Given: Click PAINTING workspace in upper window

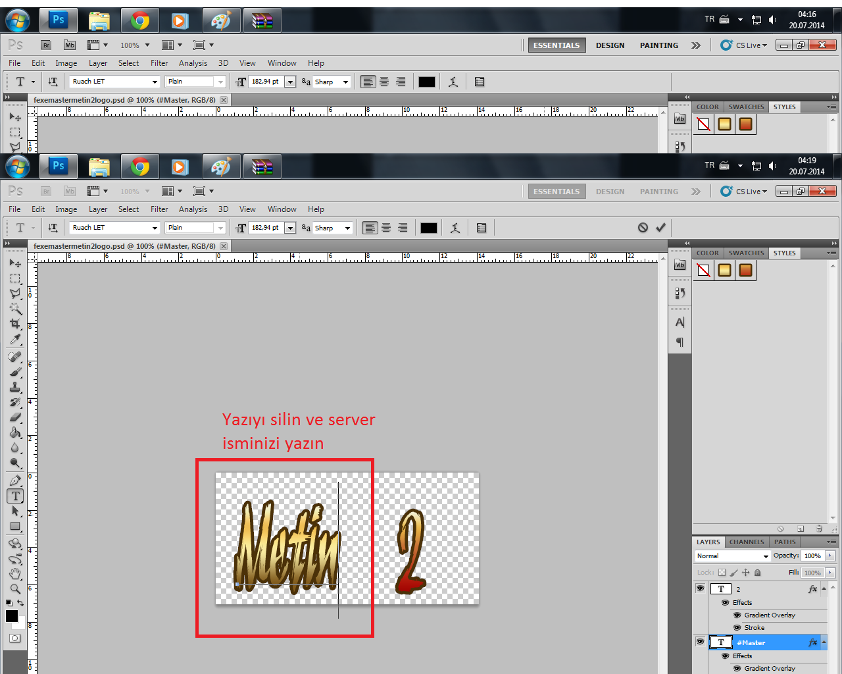Looking at the screenshot, I should (659, 45).
